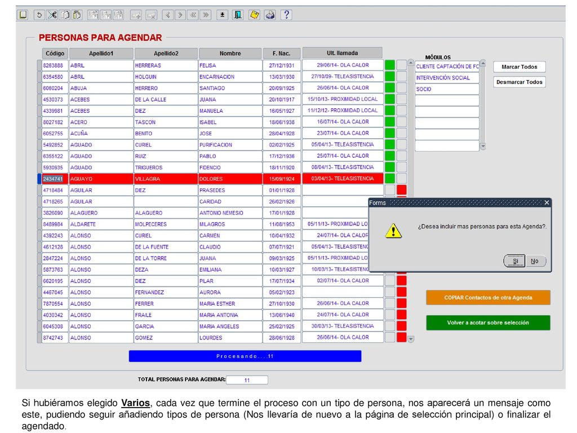The image size is (577, 433).
Task: Click the printer icon
Action: click(270, 15)
